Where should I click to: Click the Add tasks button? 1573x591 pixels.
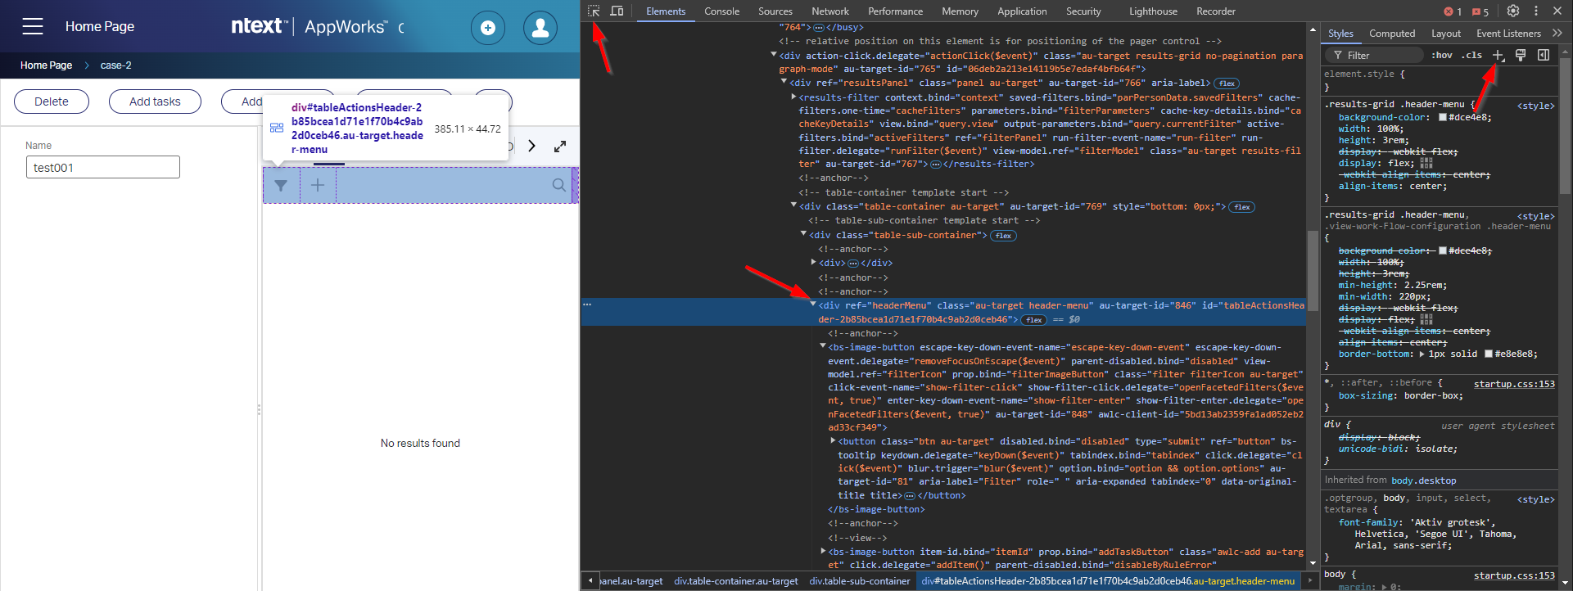coord(155,102)
